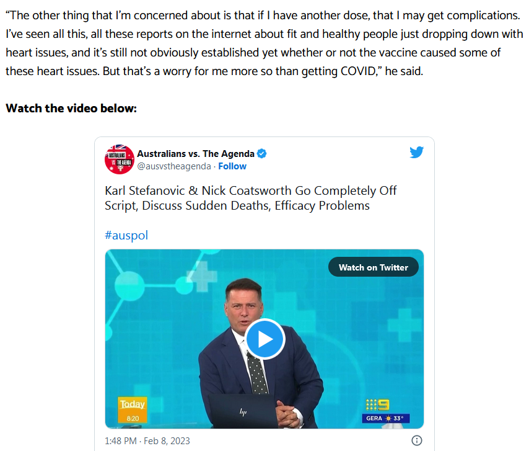Click the tweet text about Karl Stefanovic

coord(251,198)
